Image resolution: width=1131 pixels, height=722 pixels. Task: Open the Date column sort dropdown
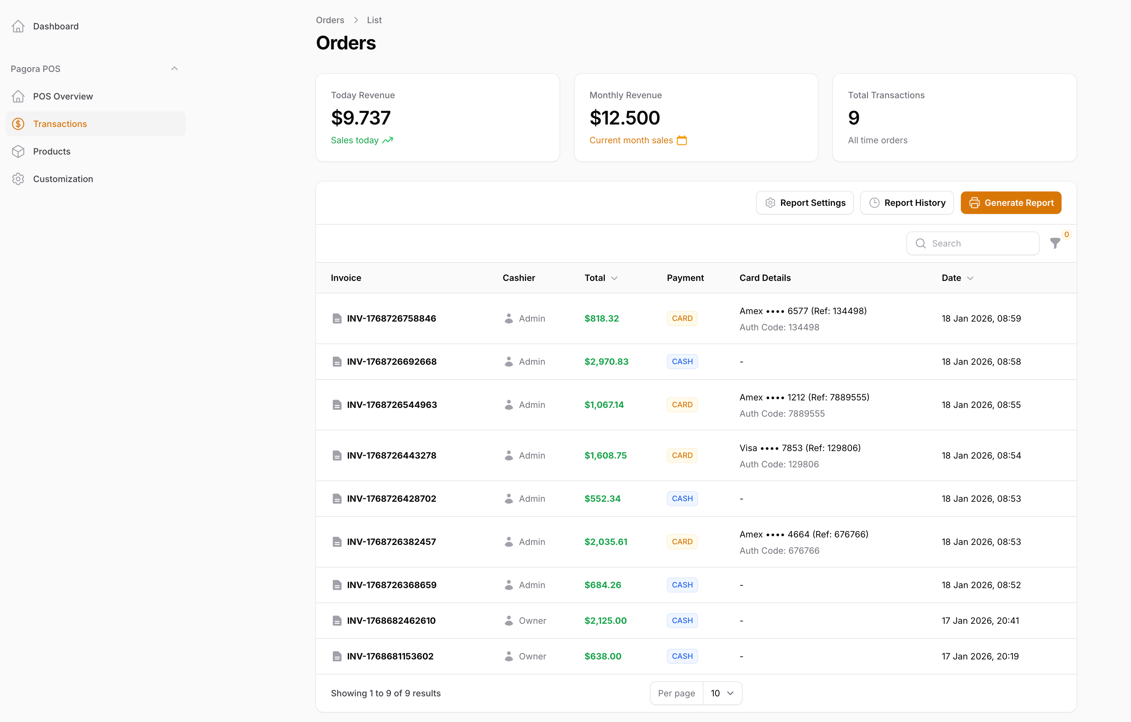click(970, 277)
